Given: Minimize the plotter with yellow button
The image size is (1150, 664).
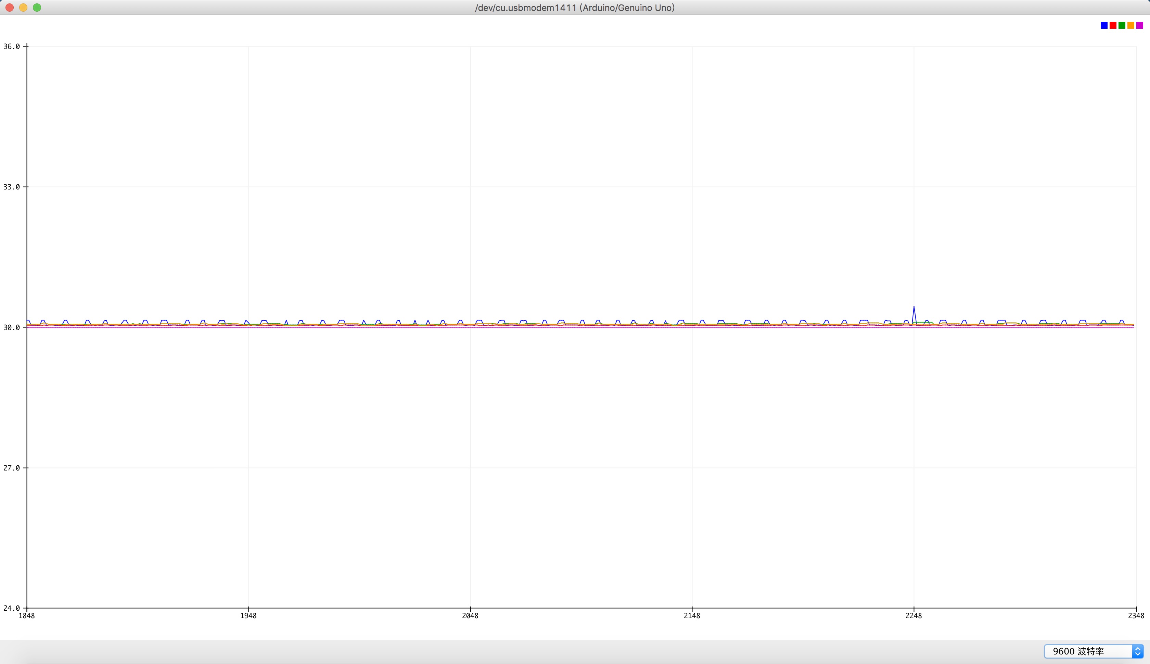Looking at the screenshot, I should (23, 8).
